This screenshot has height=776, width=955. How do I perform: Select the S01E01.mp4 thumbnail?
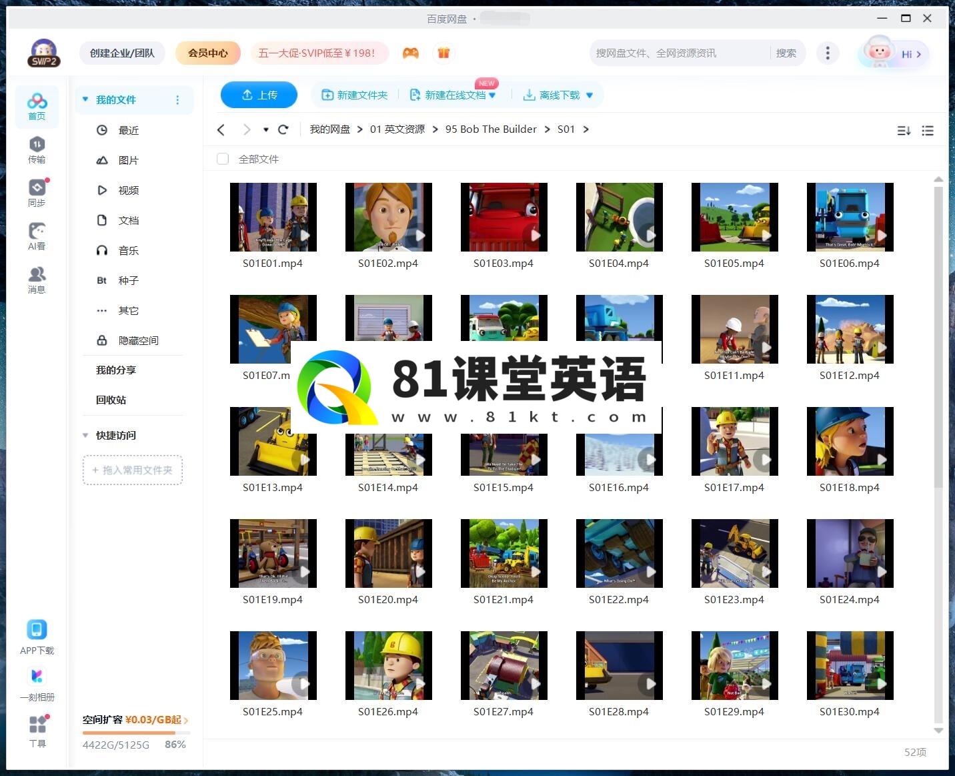coord(273,217)
